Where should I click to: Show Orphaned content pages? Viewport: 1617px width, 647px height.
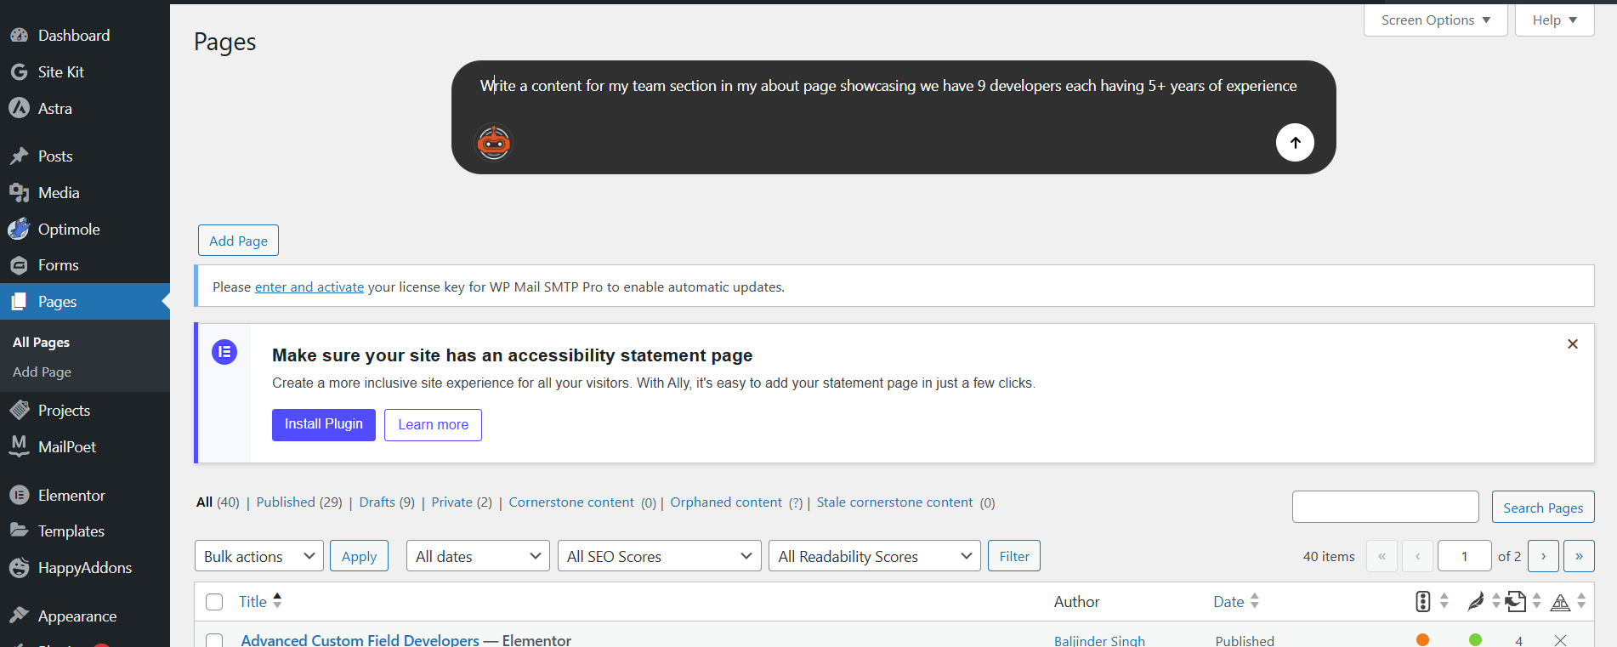coord(726,502)
